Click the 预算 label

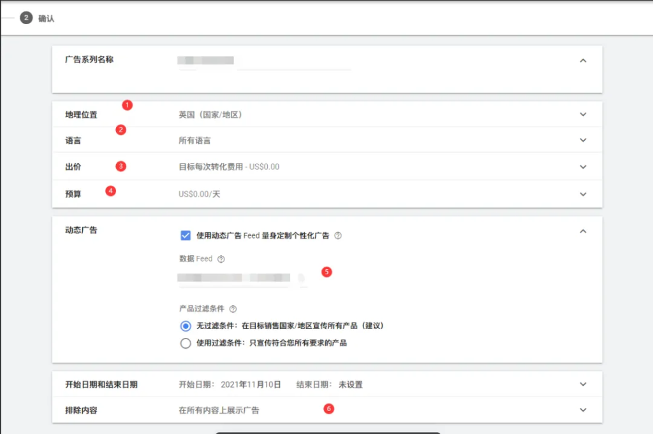pyautogui.click(x=73, y=194)
